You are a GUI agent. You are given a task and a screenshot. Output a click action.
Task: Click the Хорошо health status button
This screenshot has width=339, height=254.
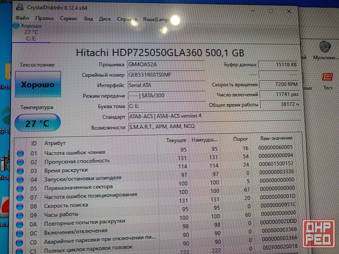coord(38,84)
